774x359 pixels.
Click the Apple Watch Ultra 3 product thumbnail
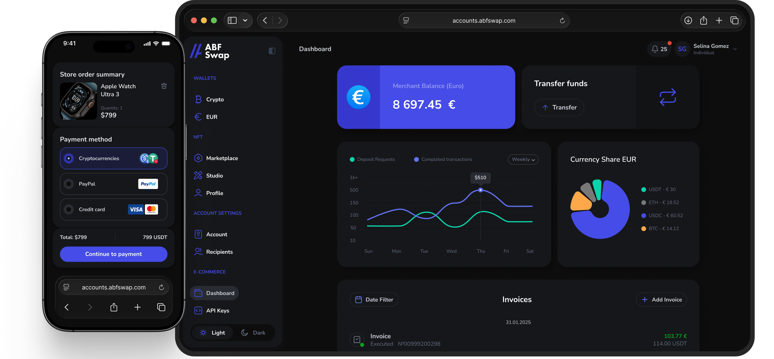coord(78,101)
